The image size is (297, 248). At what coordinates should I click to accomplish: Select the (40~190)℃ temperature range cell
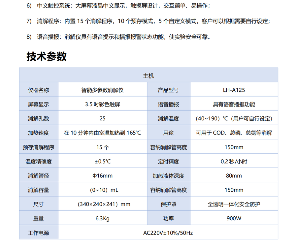234,118
